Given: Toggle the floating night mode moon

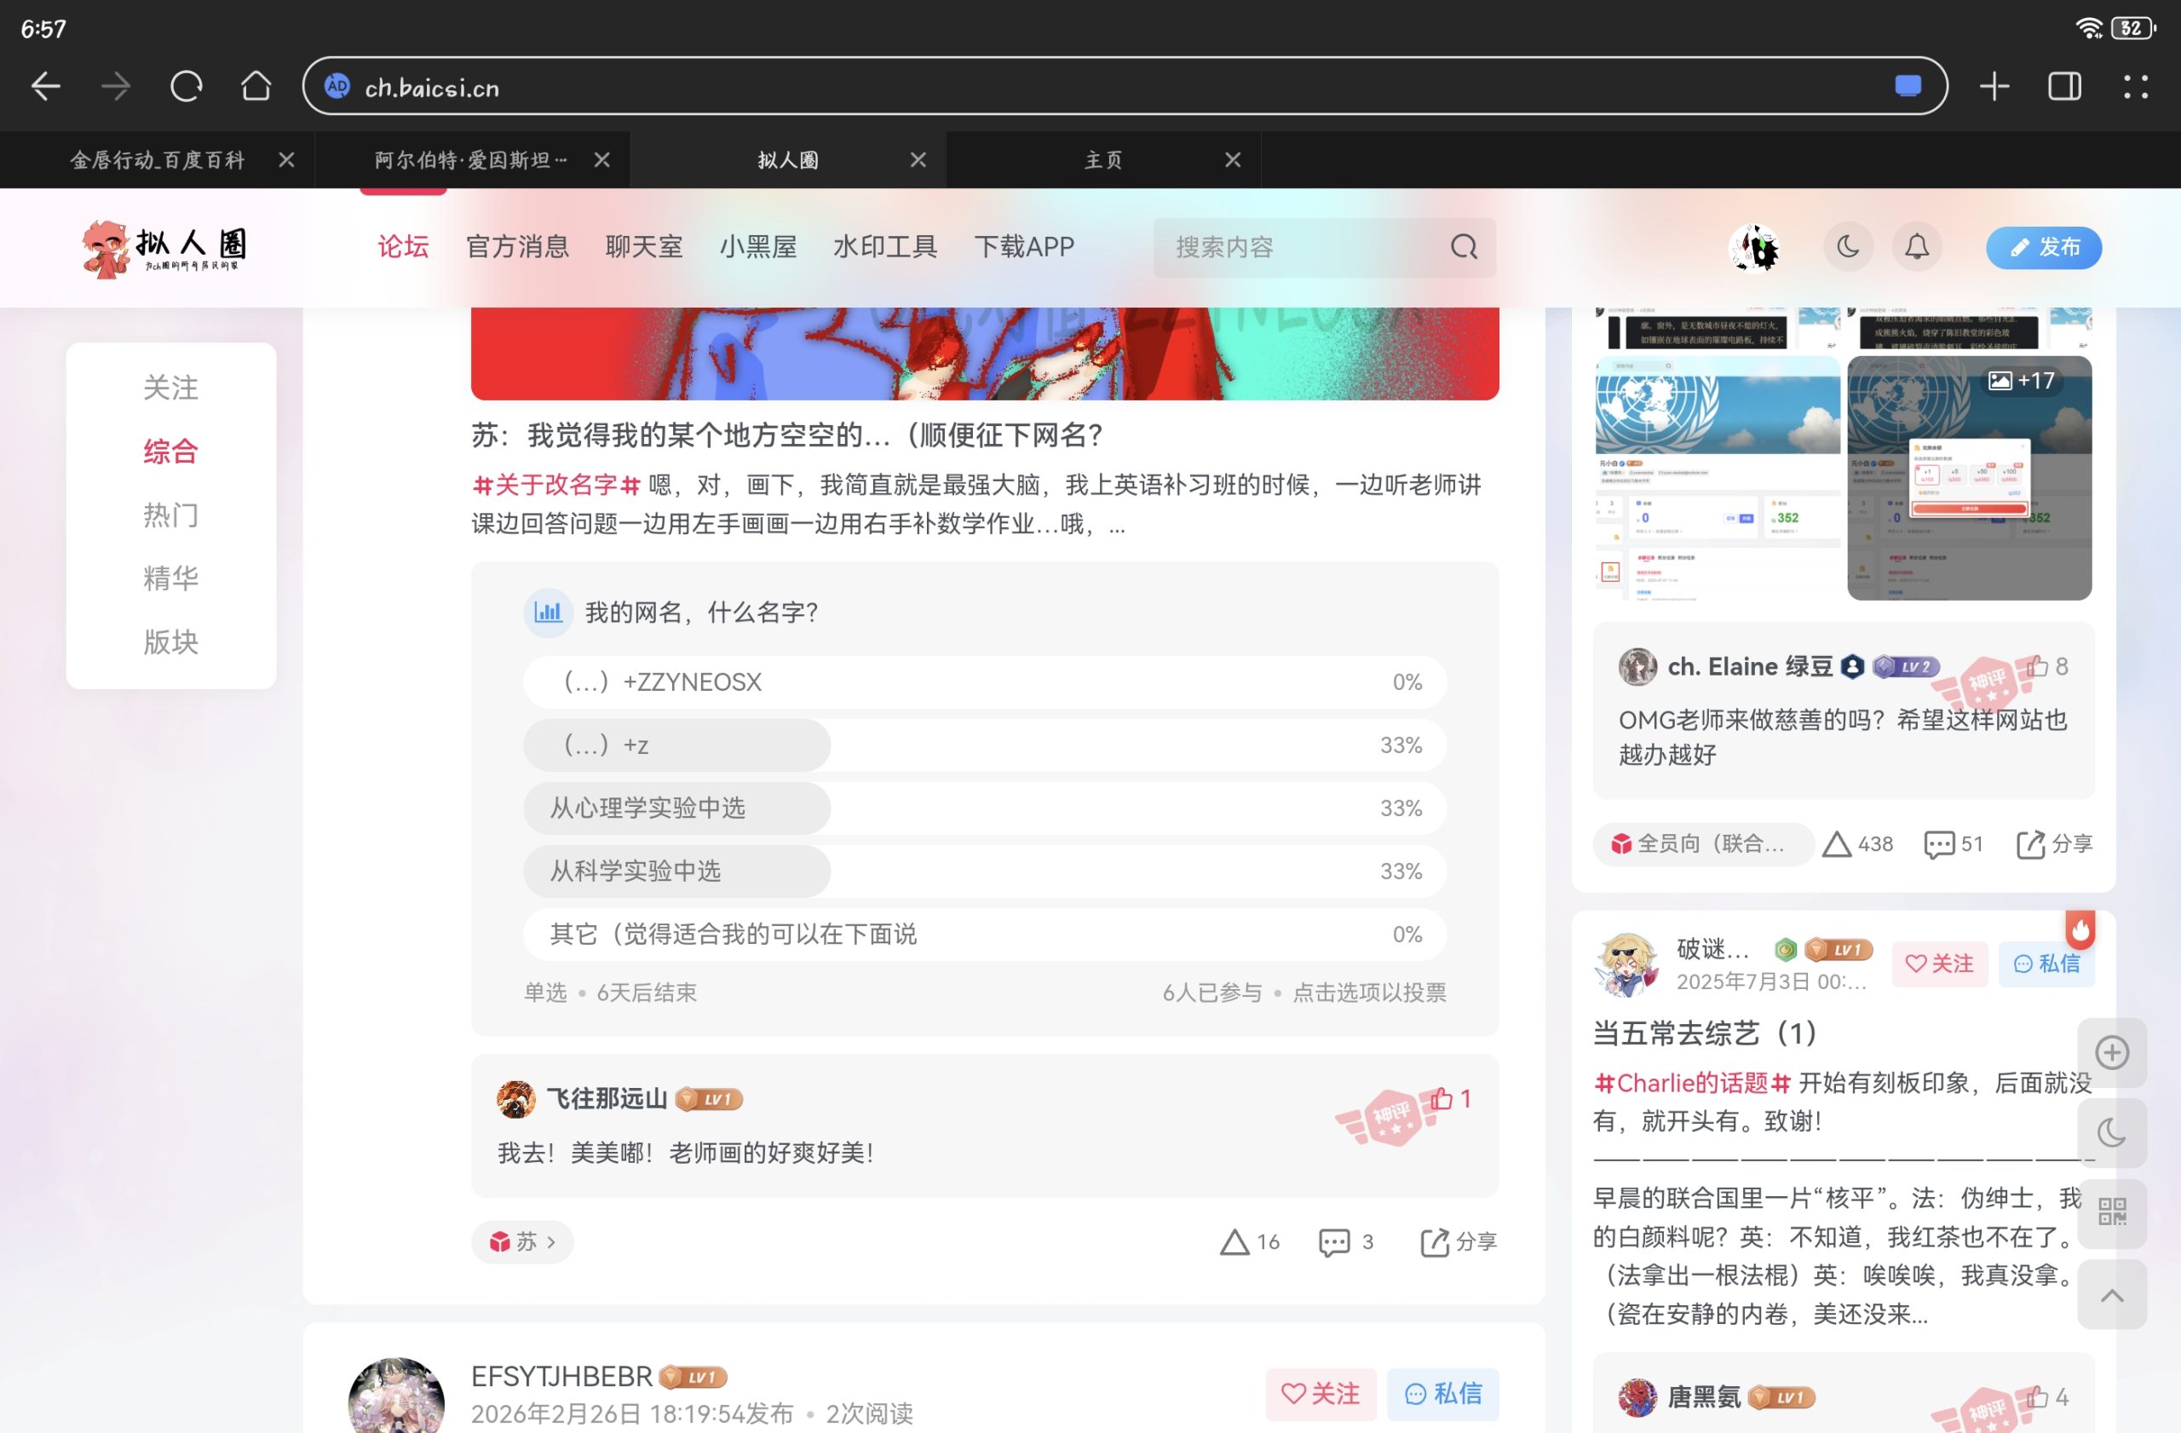Looking at the screenshot, I should [x=2112, y=1133].
